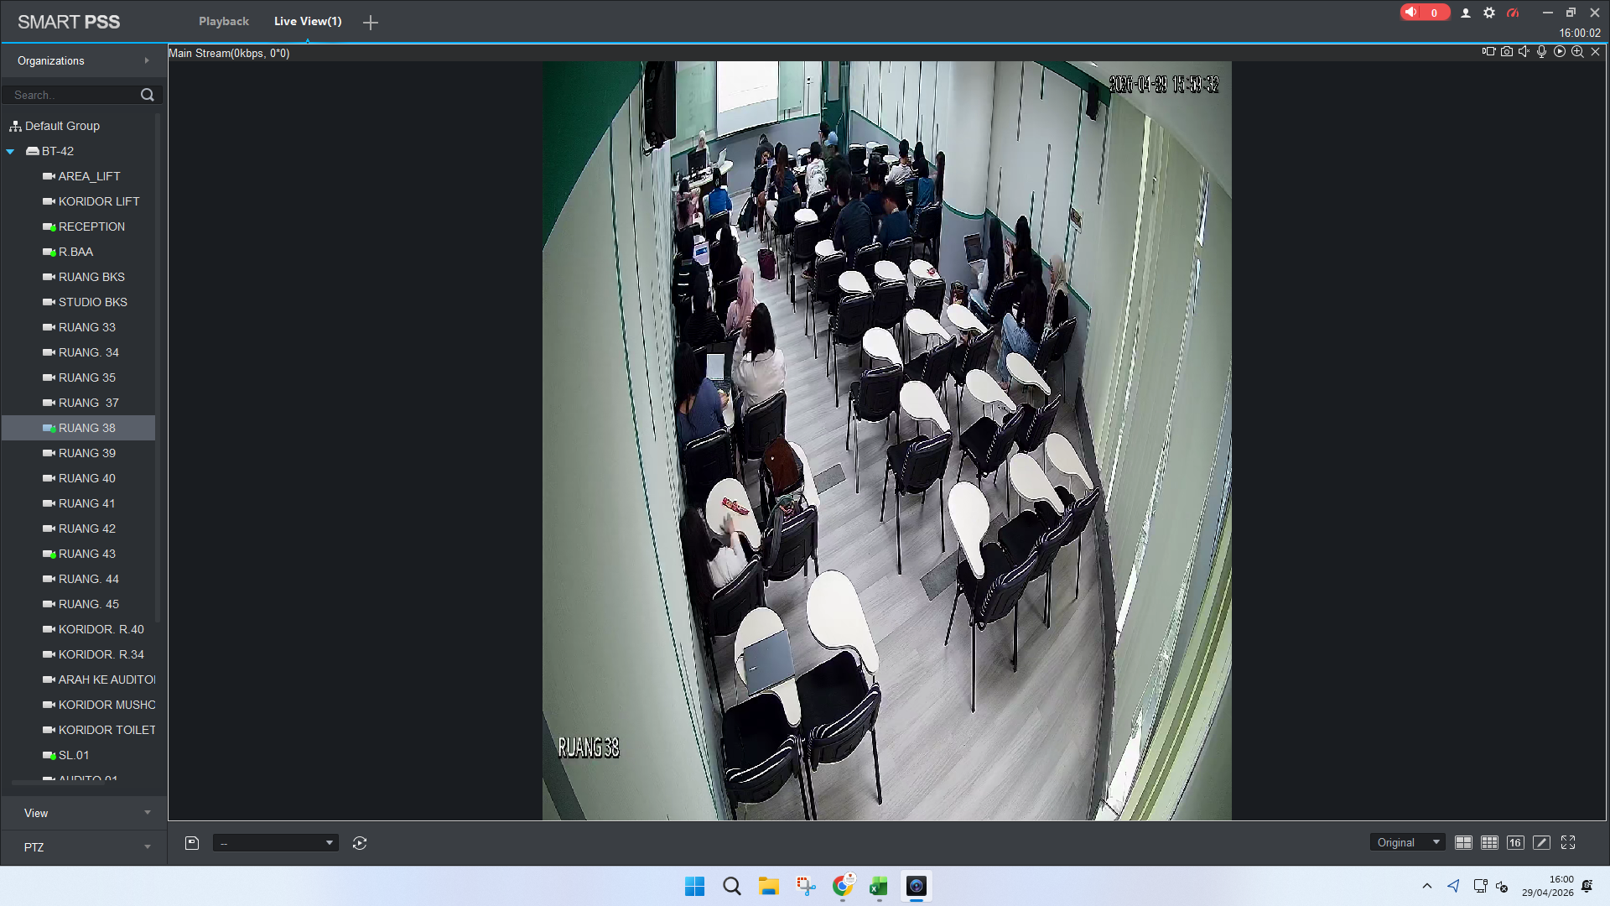The height and width of the screenshot is (906, 1610).
Task: Expand the PTZ control panel
Action: pyautogui.click(x=84, y=847)
